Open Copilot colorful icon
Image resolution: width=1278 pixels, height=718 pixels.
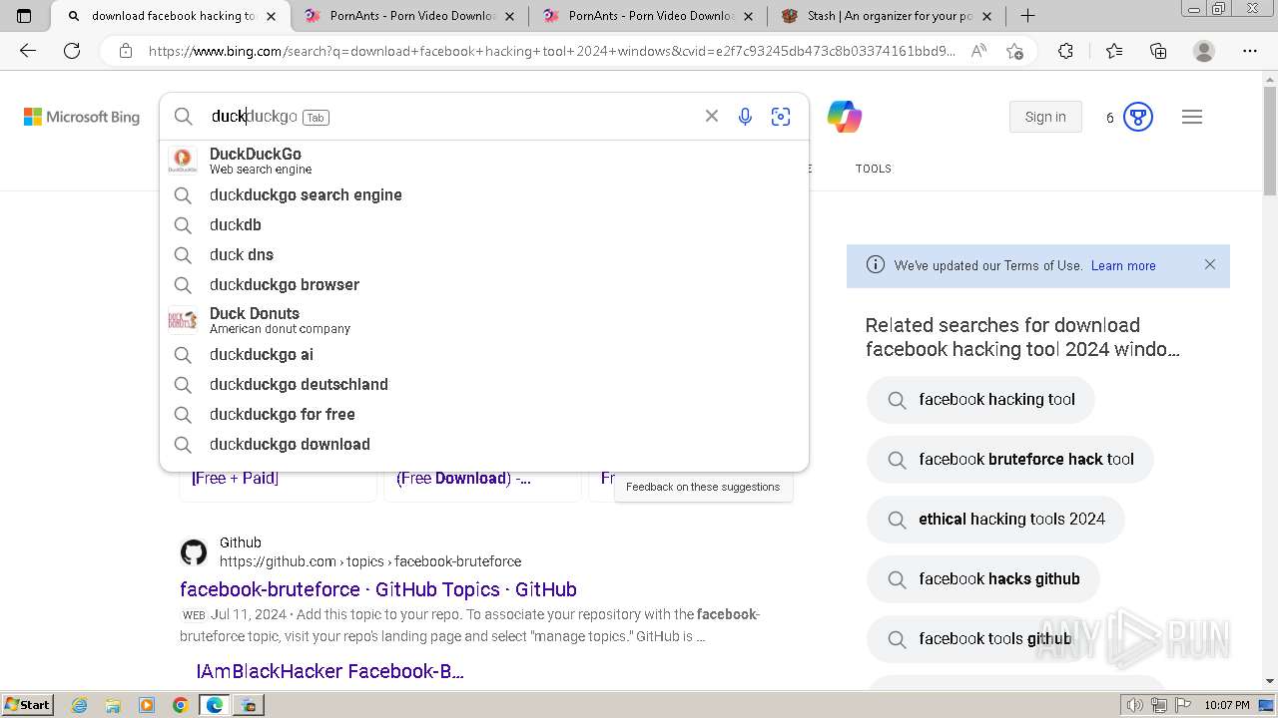845,117
